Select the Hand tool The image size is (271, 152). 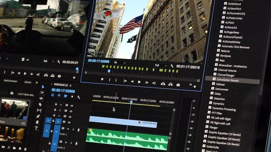37,122
